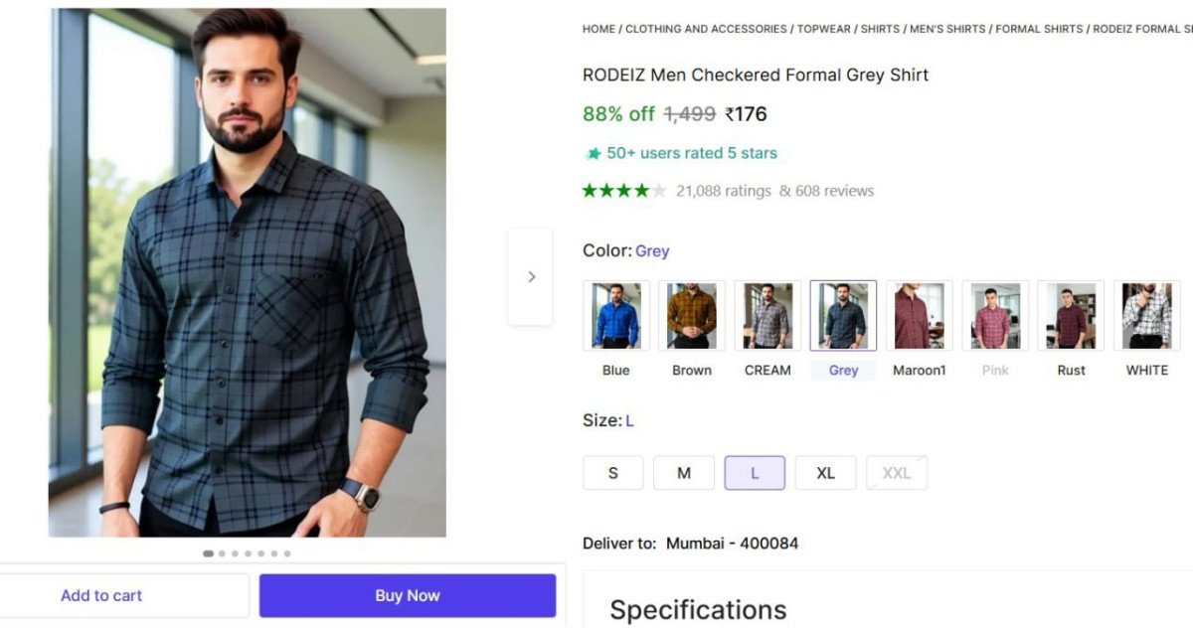The width and height of the screenshot is (1193, 628).
Task: Click the next image arrow on product photo
Action: [530, 276]
